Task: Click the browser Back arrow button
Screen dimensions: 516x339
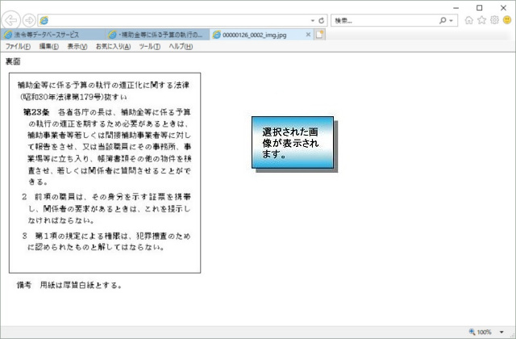Action: (x=12, y=19)
